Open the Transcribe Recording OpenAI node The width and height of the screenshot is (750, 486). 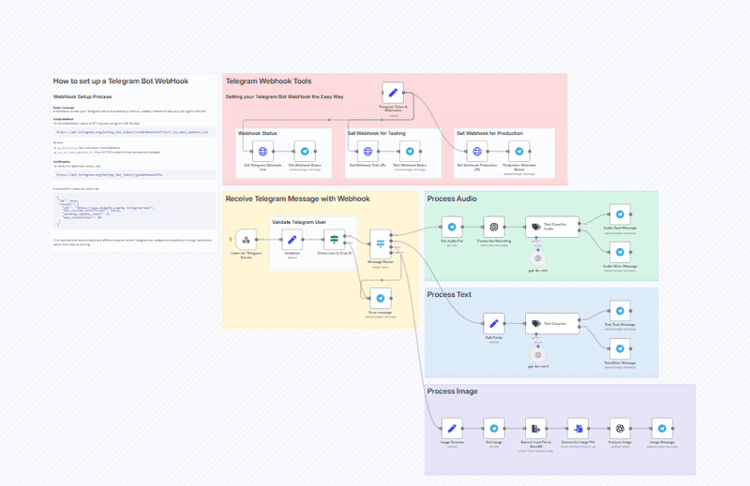(495, 227)
